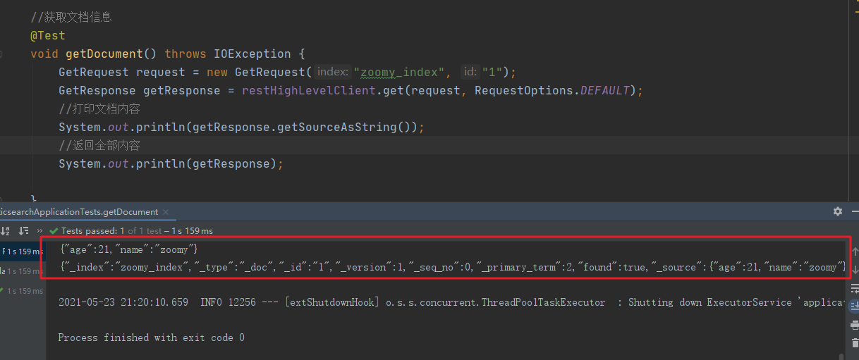Click the first JSON output line {"age":21
Viewport: 859px width, 360px height.
click(x=130, y=250)
